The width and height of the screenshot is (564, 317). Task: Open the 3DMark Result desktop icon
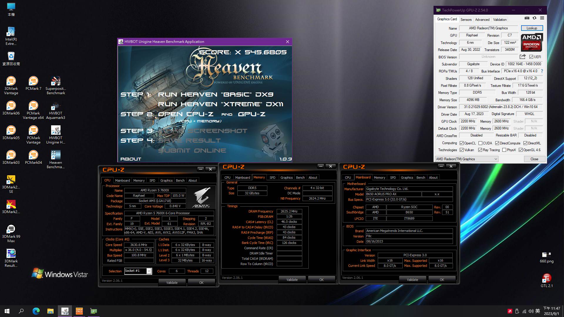[x=11, y=258]
